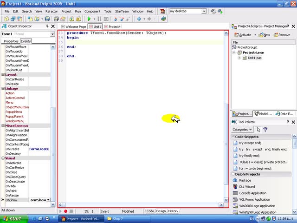
Task: Pin the Tool Palette panel
Action: 288,122
